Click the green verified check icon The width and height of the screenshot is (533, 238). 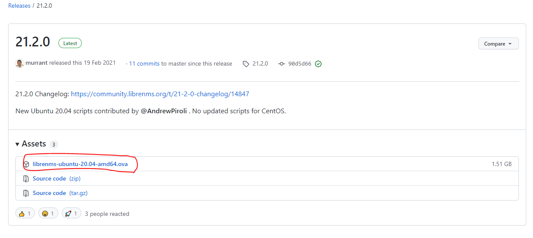[x=318, y=64]
